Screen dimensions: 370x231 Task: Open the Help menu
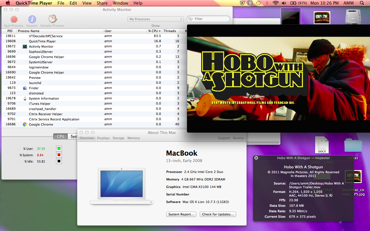pos(138,3)
